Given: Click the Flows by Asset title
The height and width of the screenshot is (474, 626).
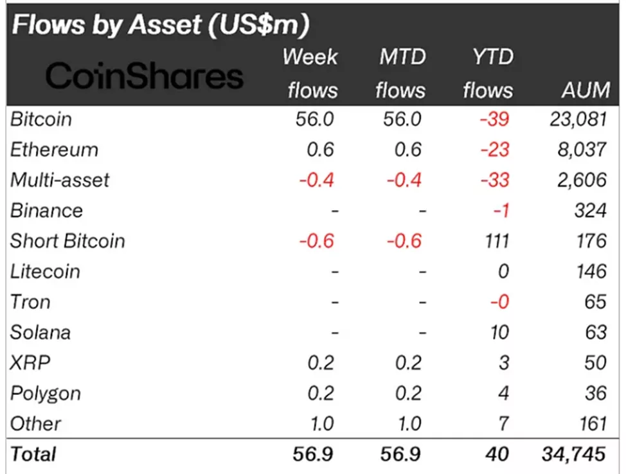Looking at the screenshot, I should pos(161,26).
